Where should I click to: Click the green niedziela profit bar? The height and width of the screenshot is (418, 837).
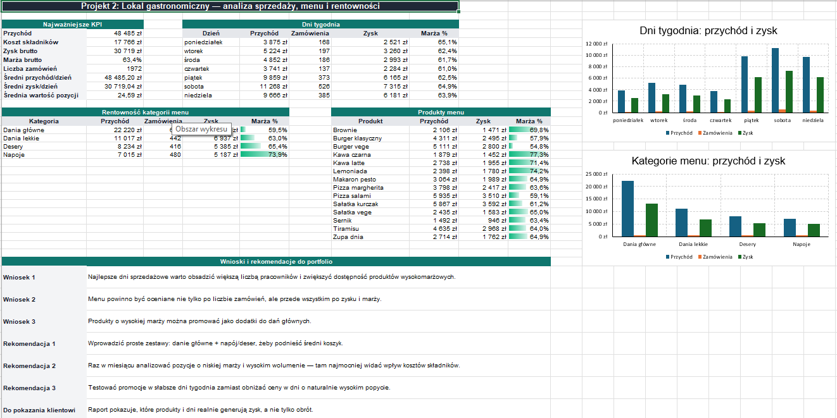click(821, 95)
